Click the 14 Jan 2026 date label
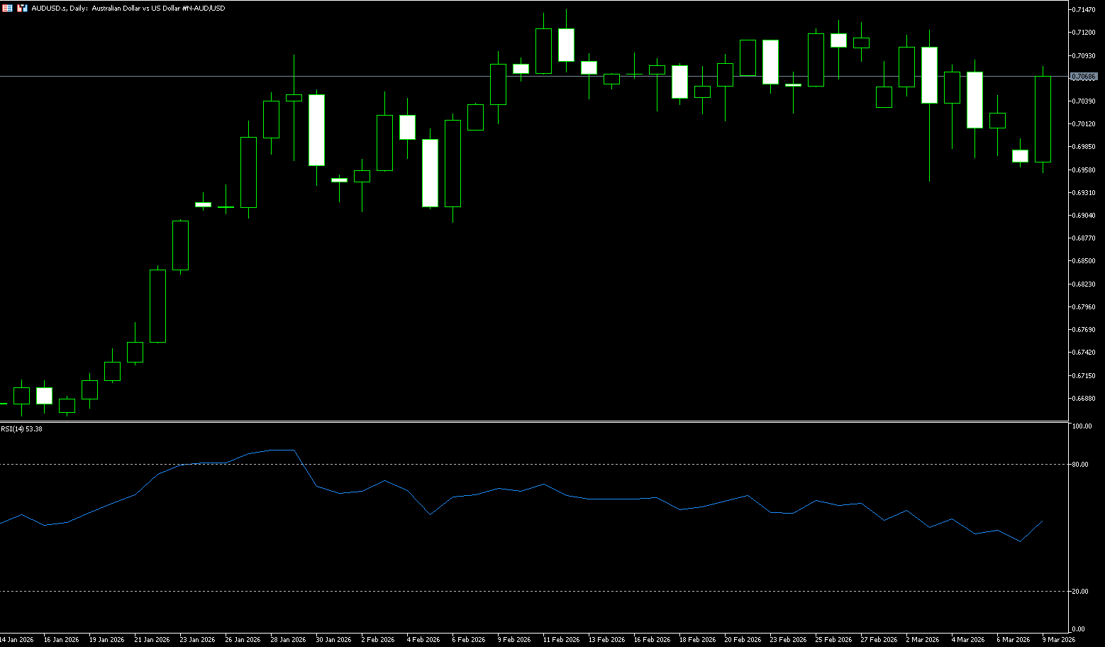 (x=16, y=640)
